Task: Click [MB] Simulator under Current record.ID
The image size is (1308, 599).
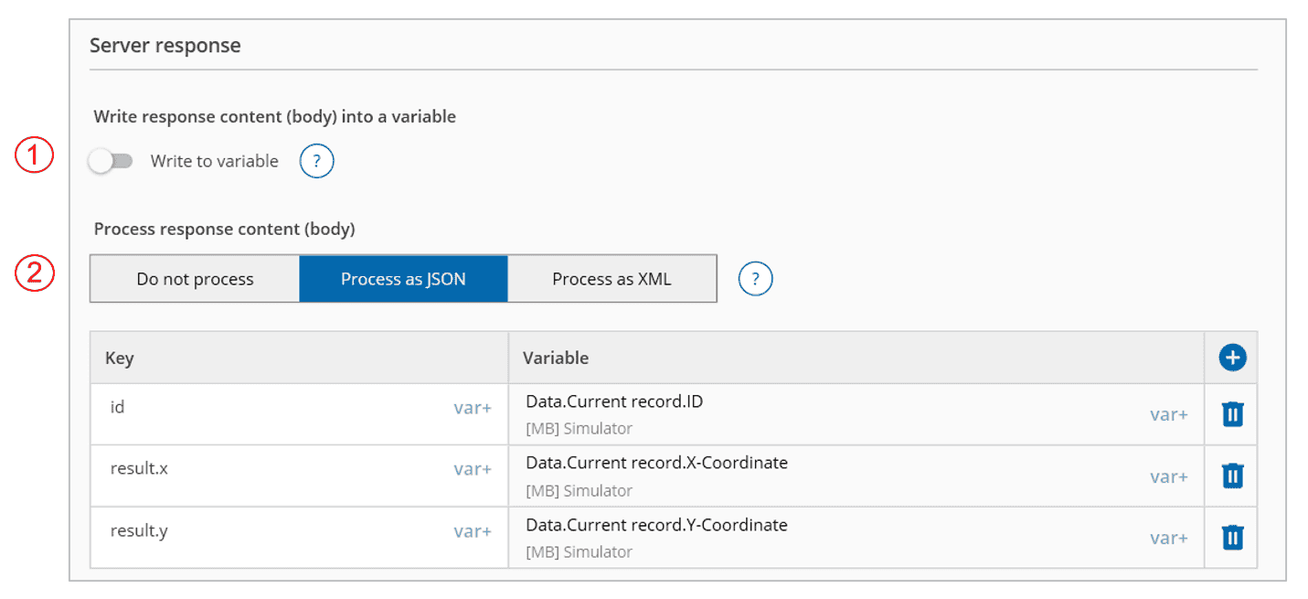Action: [579, 428]
